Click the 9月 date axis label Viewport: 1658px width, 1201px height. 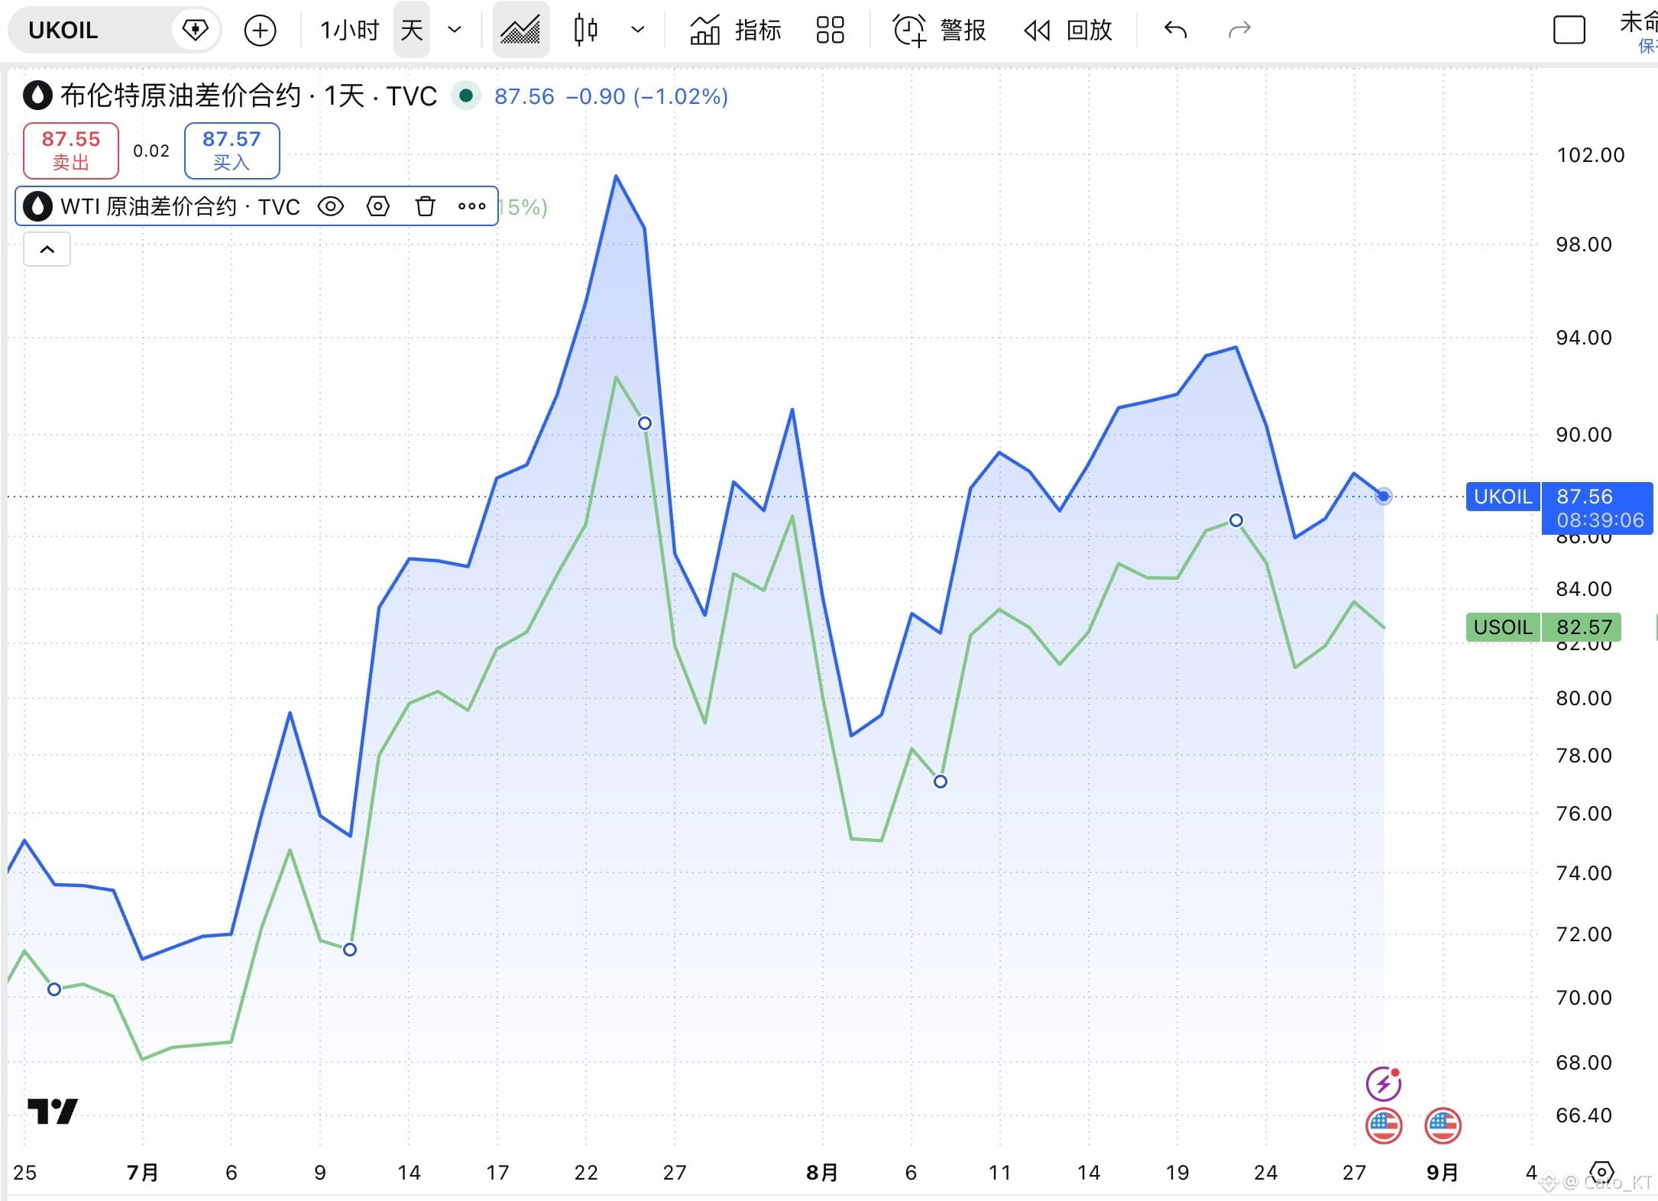(x=1443, y=1172)
